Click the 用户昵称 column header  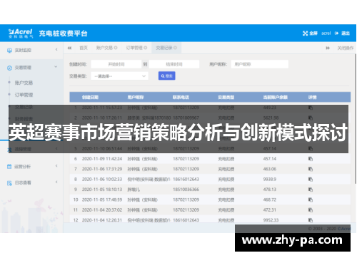click(136, 97)
